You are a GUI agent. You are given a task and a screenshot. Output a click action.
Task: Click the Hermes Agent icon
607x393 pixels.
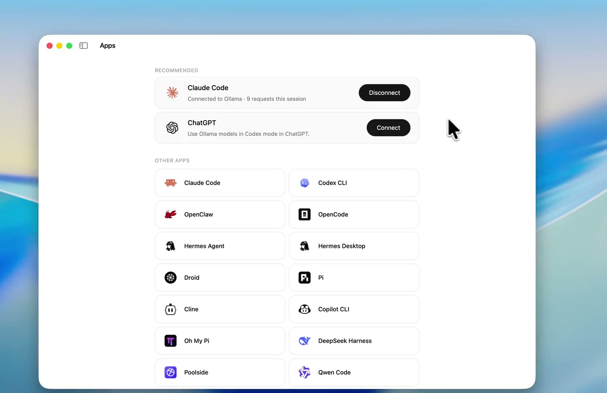tap(170, 246)
